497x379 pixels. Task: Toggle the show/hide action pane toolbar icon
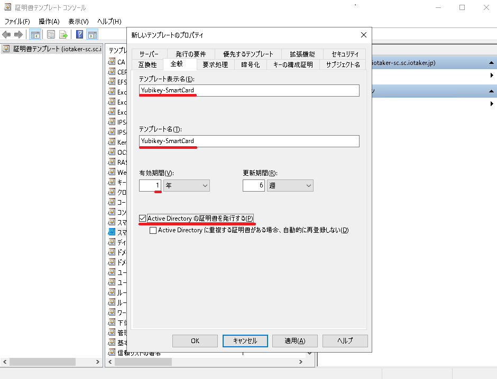pos(93,35)
